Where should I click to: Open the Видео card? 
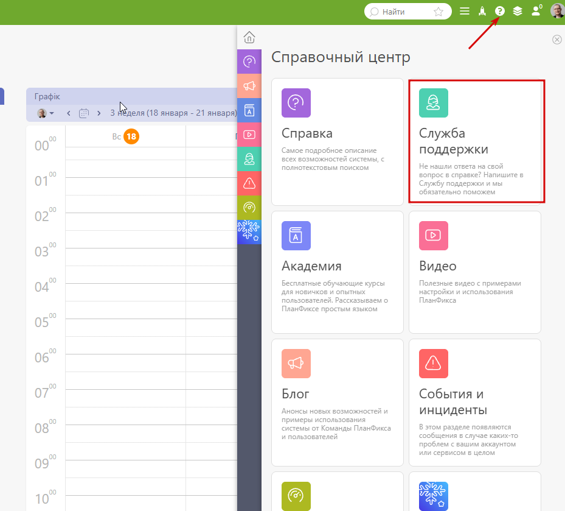coord(474,272)
